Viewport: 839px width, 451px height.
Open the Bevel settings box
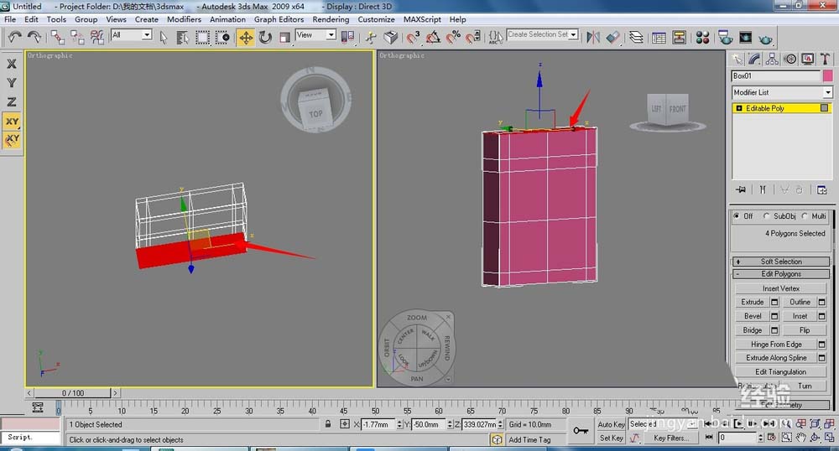tap(774, 316)
